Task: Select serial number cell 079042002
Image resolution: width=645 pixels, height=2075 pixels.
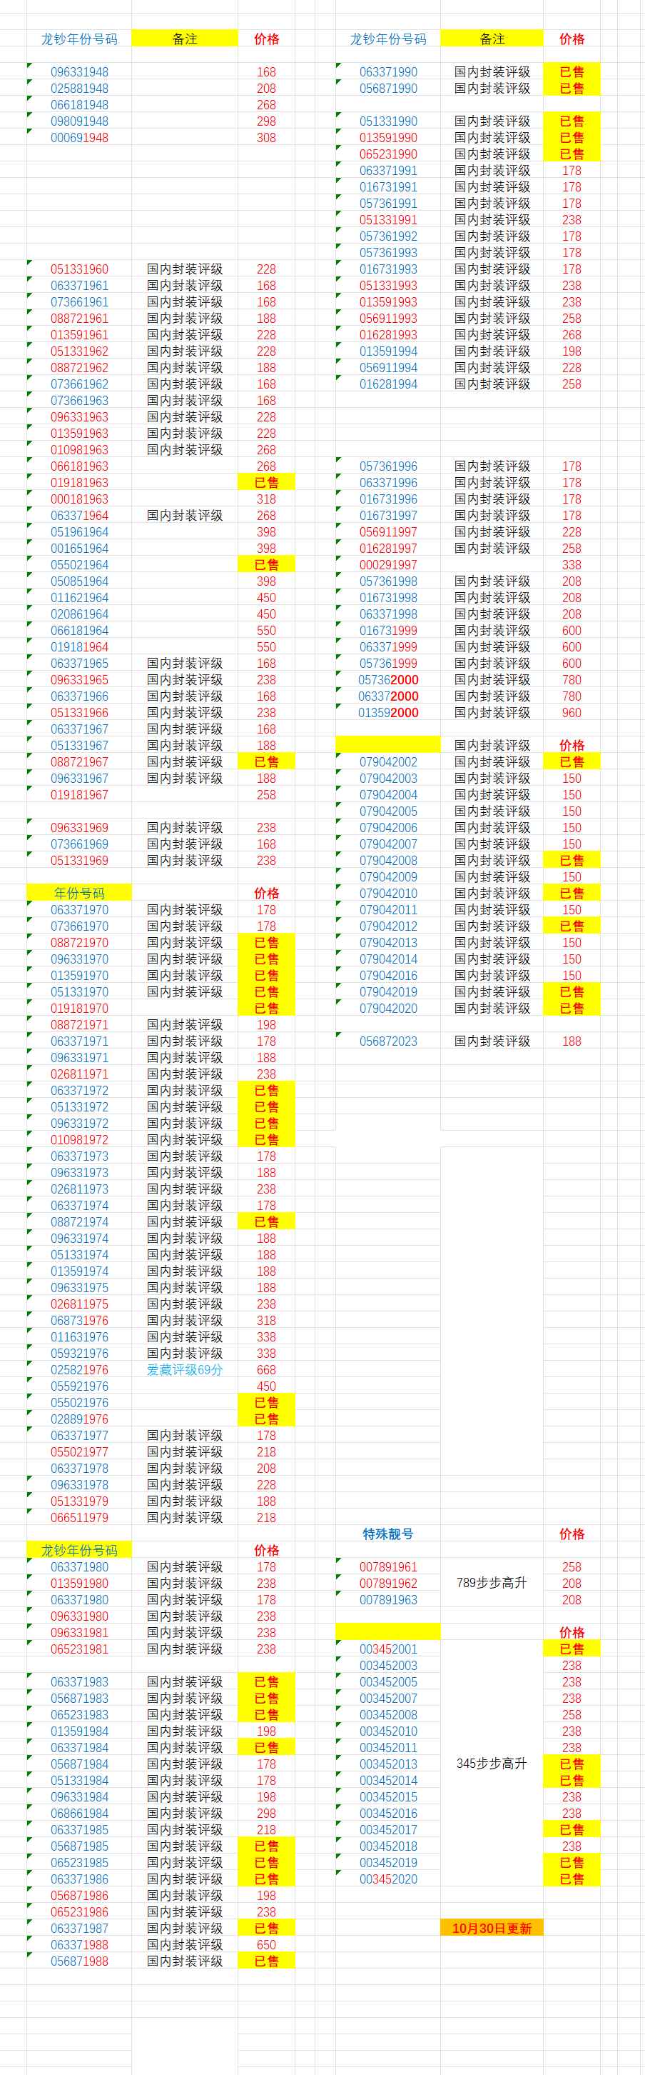Action: coord(387,762)
